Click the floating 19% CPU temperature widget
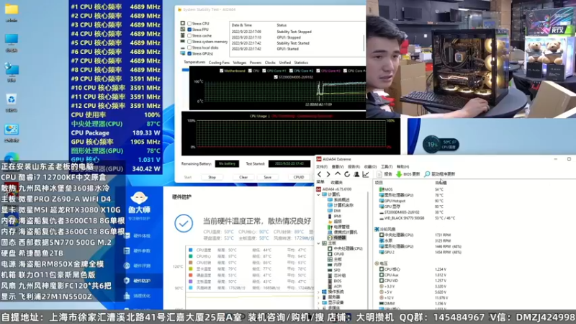The image size is (576, 324). pyautogui.click(x=441, y=145)
